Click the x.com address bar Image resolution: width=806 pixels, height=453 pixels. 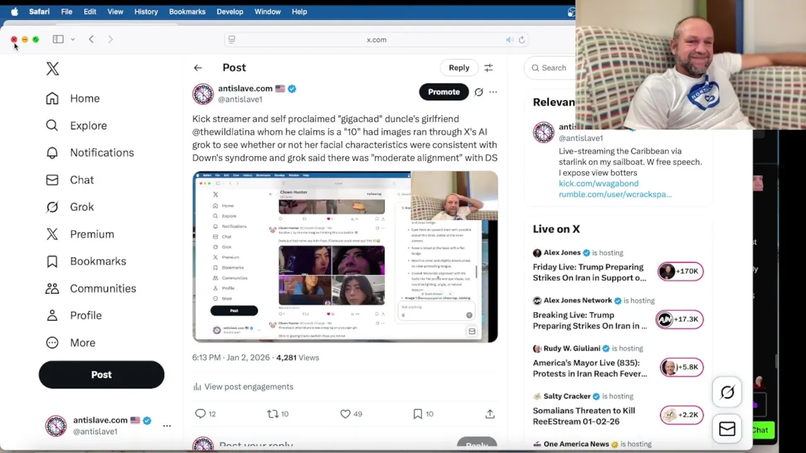coord(377,40)
